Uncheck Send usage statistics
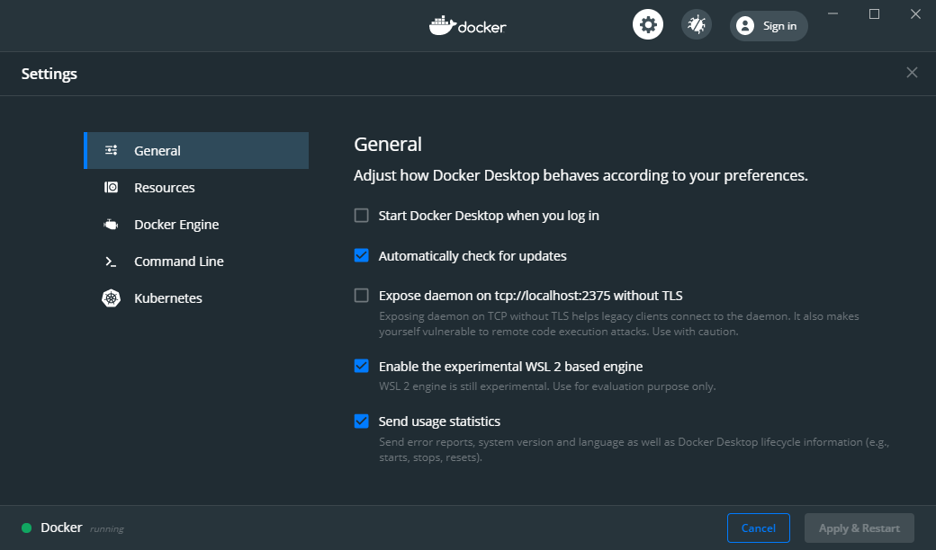Image resolution: width=936 pixels, height=550 pixels. (x=361, y=421)
